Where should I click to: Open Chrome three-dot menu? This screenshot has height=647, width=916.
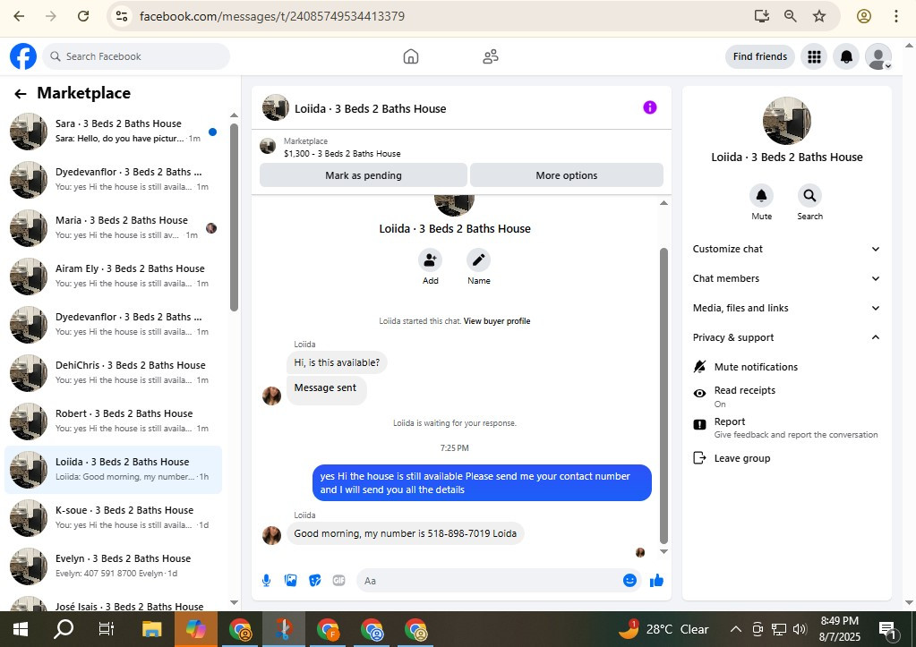[x=895, y=16]
